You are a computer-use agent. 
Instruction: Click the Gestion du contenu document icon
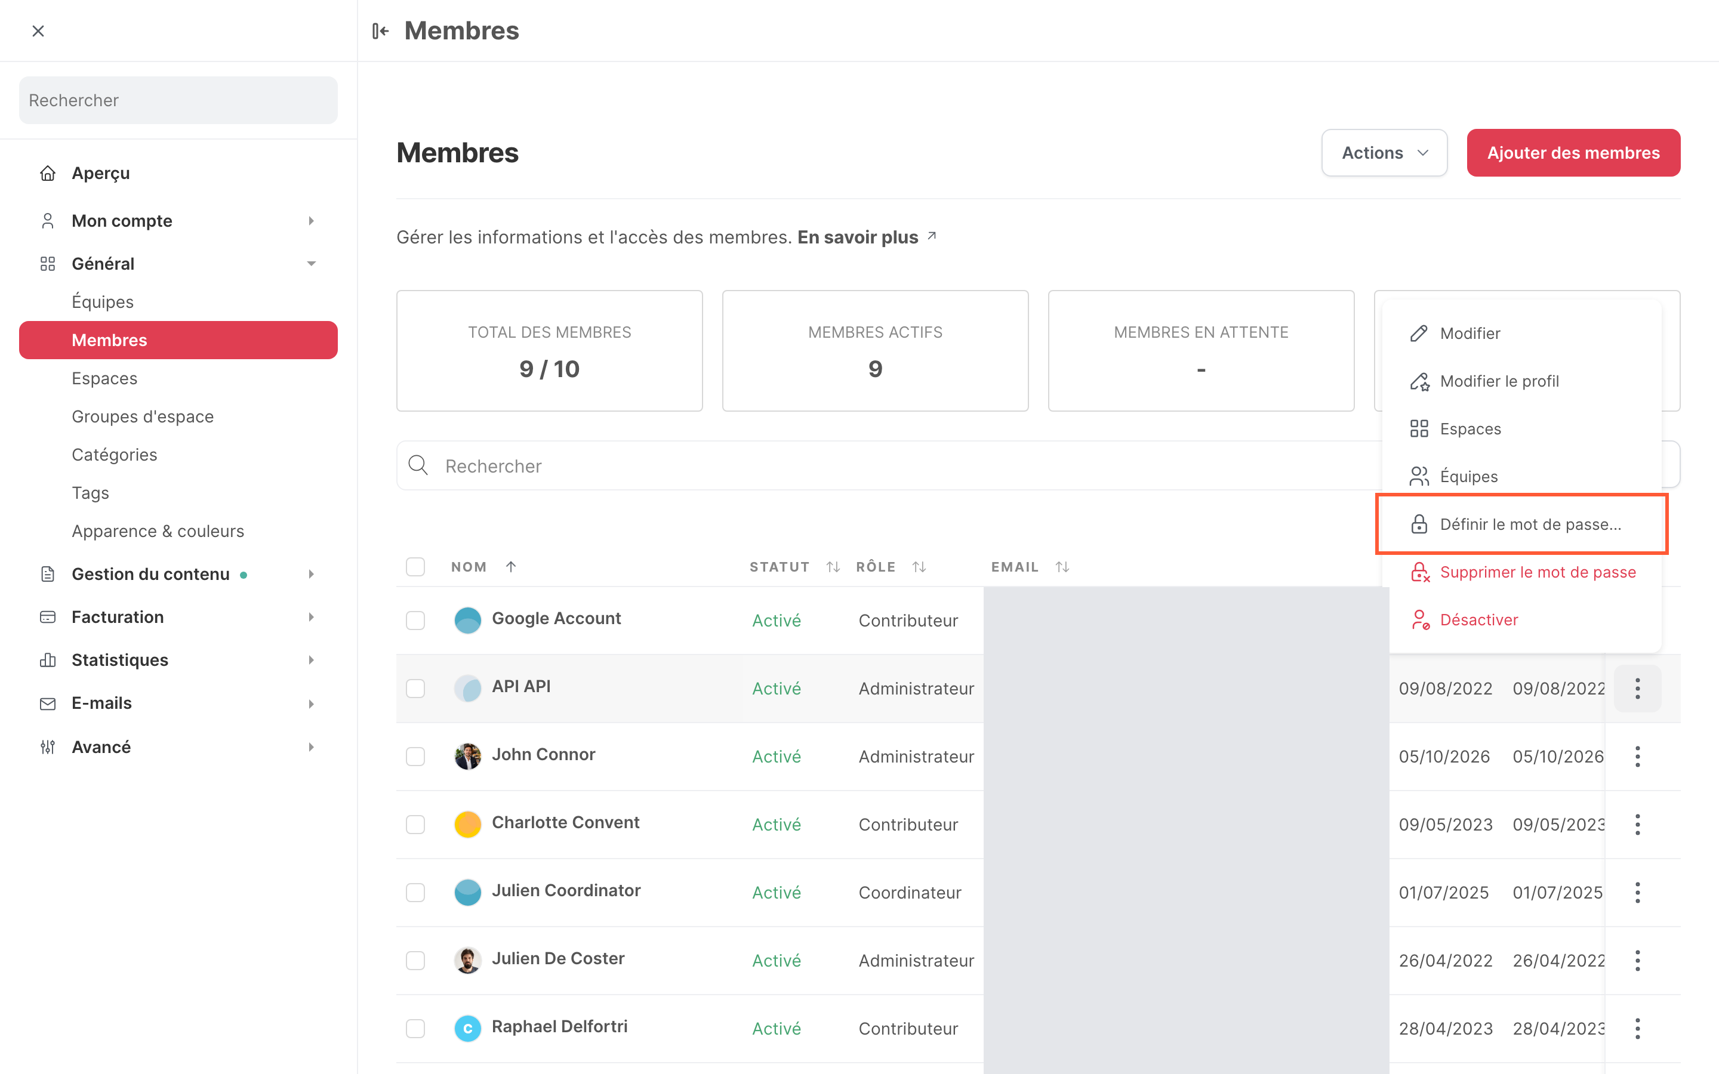point(48,574)
